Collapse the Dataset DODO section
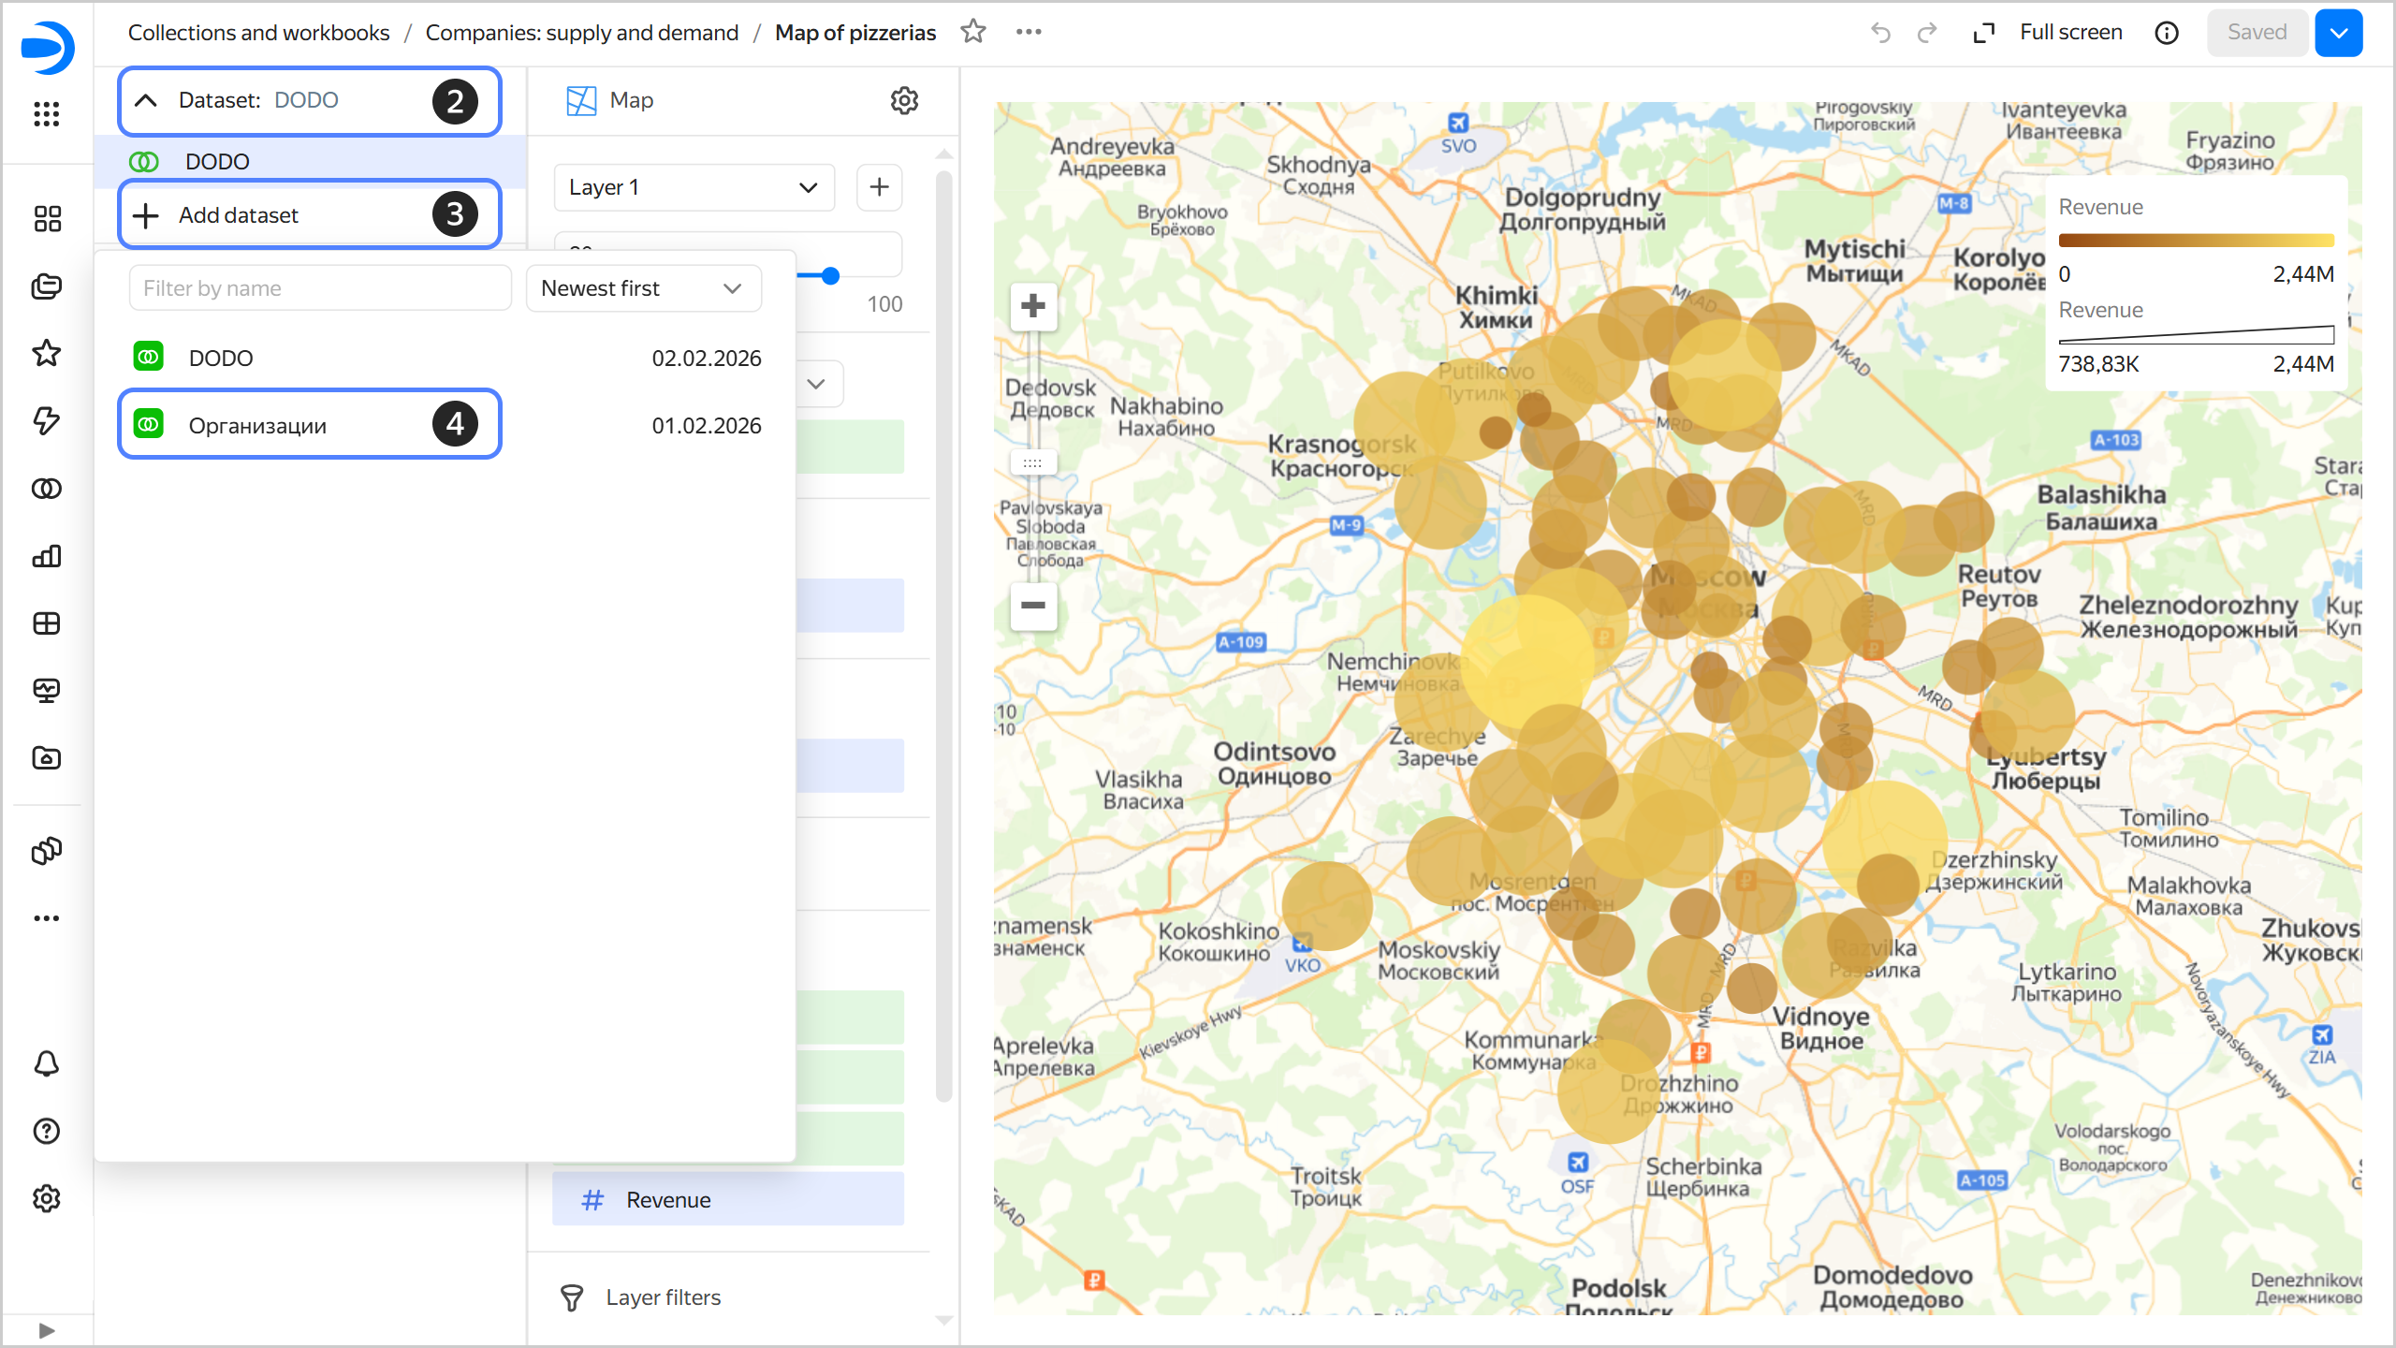The image size is (2396, 1348). coord(146,100)
